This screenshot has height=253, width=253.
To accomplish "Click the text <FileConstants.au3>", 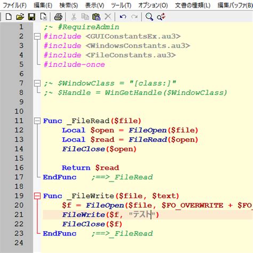I will coord(131,55).
